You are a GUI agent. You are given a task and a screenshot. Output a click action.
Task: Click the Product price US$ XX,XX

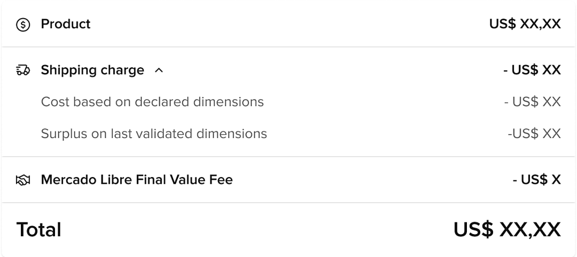click(525, 24)
